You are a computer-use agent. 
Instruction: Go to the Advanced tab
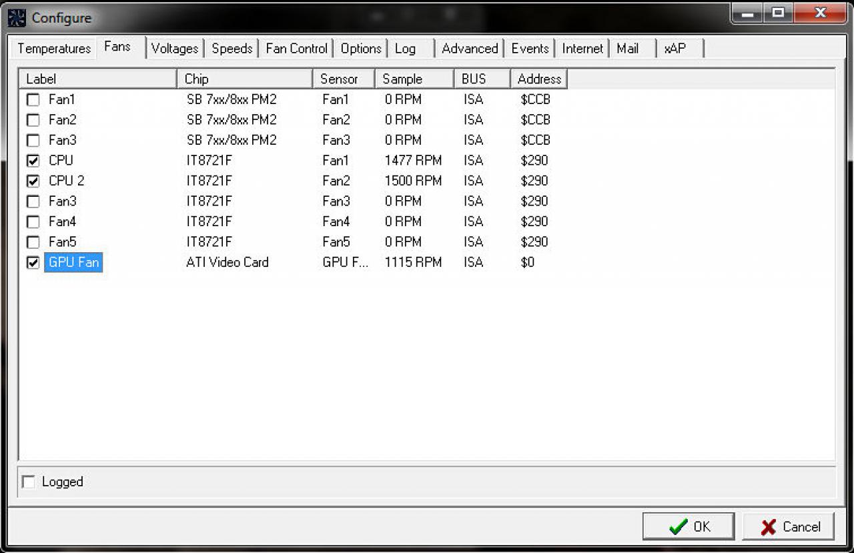point(470,48)
